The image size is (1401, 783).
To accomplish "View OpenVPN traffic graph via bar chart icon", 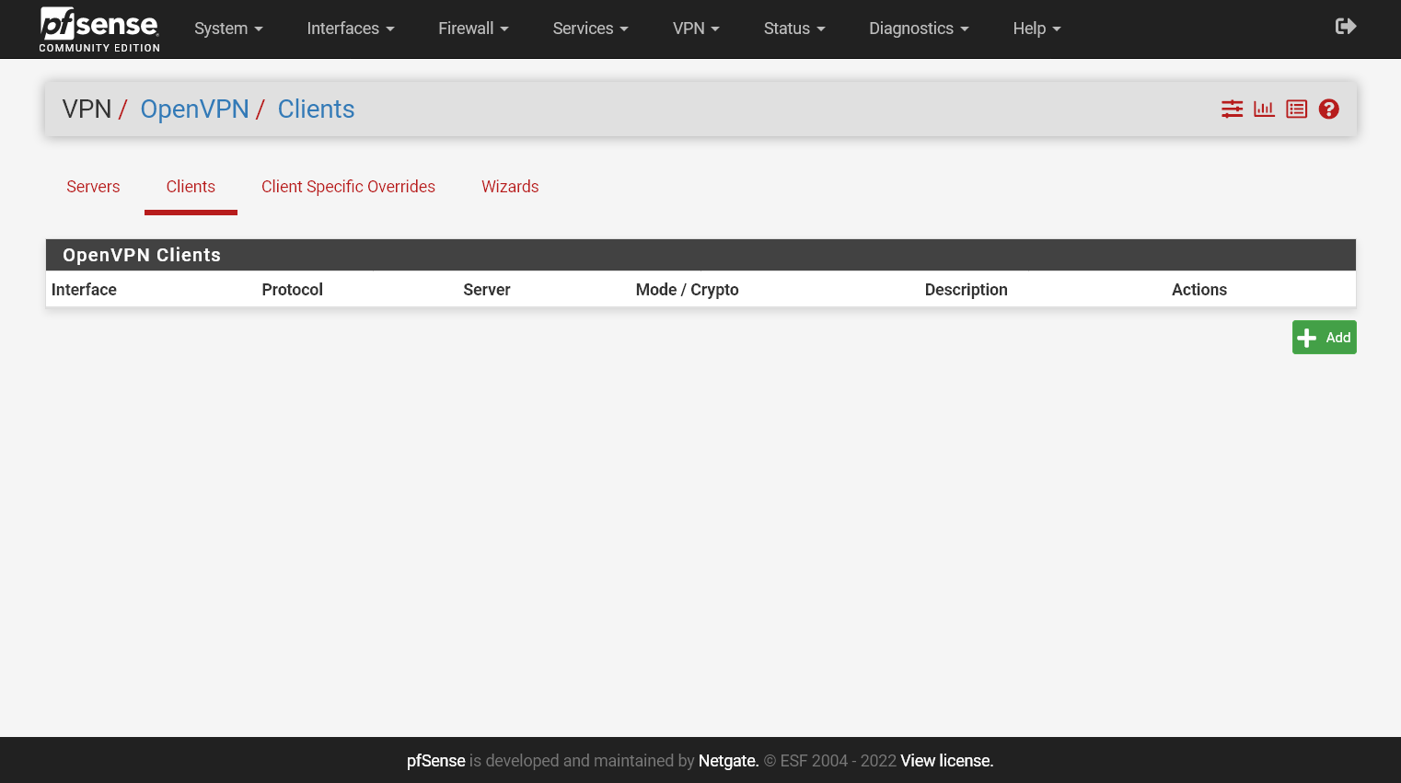I will 1263,109.
